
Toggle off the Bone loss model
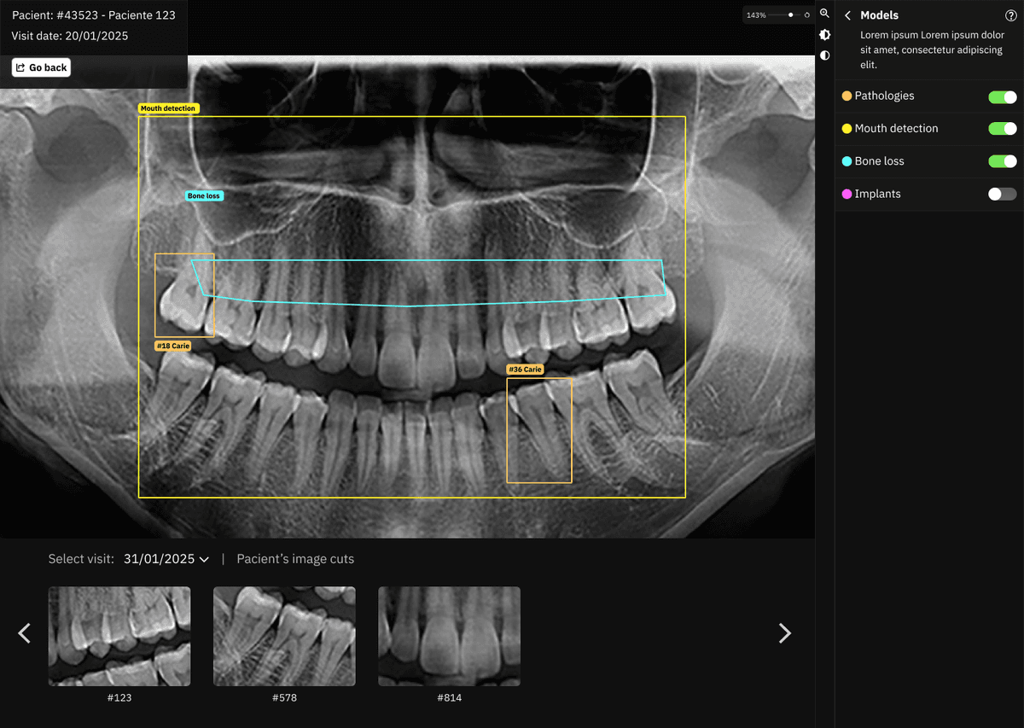pyautogui.click(x=1002, y=161)
